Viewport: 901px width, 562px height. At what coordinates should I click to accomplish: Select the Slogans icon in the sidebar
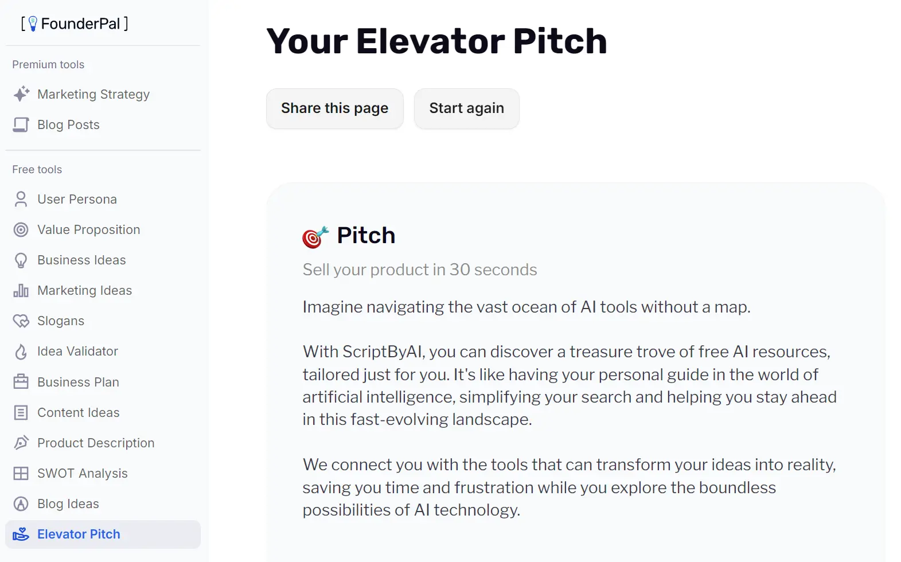[21, 321]
